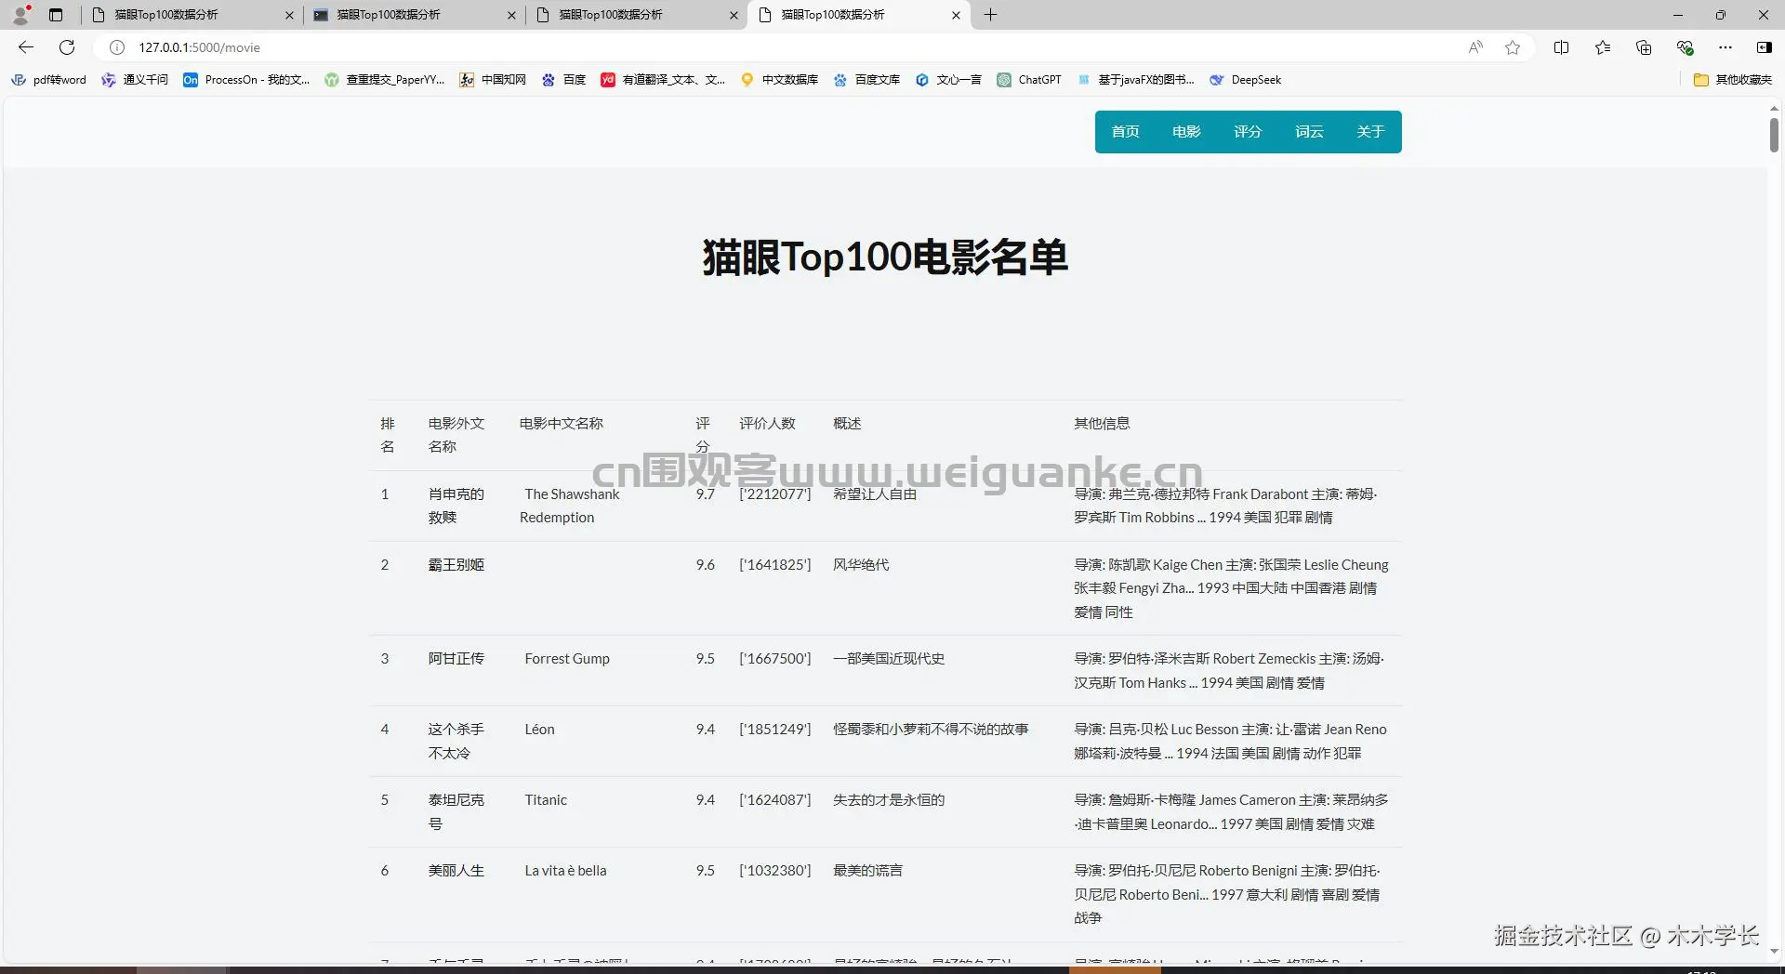This screenshot has width=1785, height=974.
Task: Open Browser essentials icon
Action: click(1685, 47)
